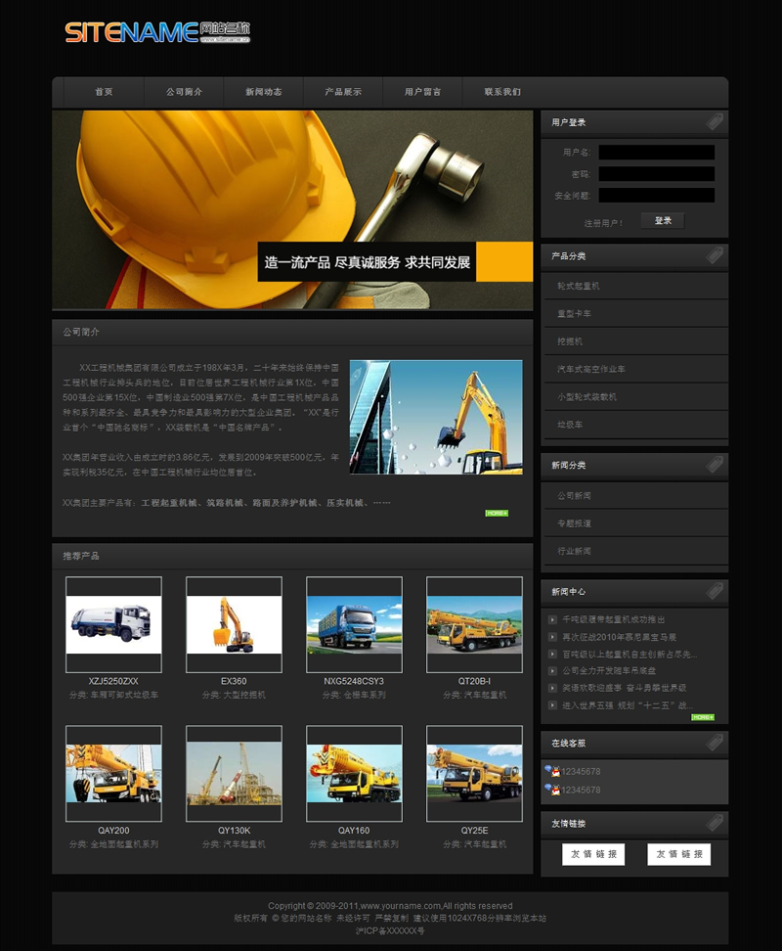The width and height of the screenshot is (782, 951).
Task: Open the EX360 excavator product thumbnail
Action: (x=234, y=623)
